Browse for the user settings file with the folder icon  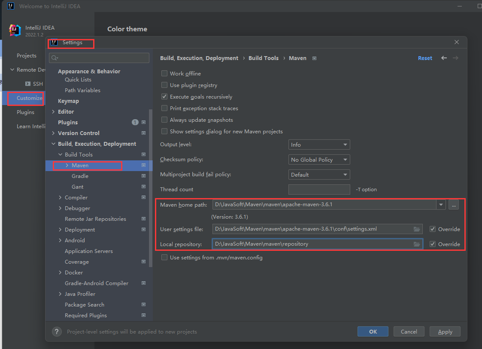pyautogui.click(x=416, y=229)
